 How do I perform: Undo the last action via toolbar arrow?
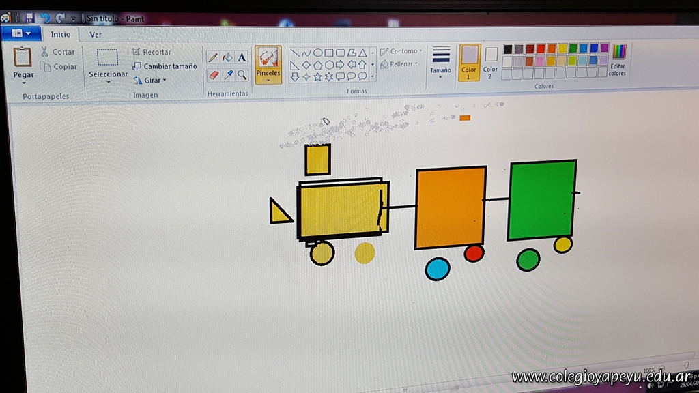pos(45,18)
